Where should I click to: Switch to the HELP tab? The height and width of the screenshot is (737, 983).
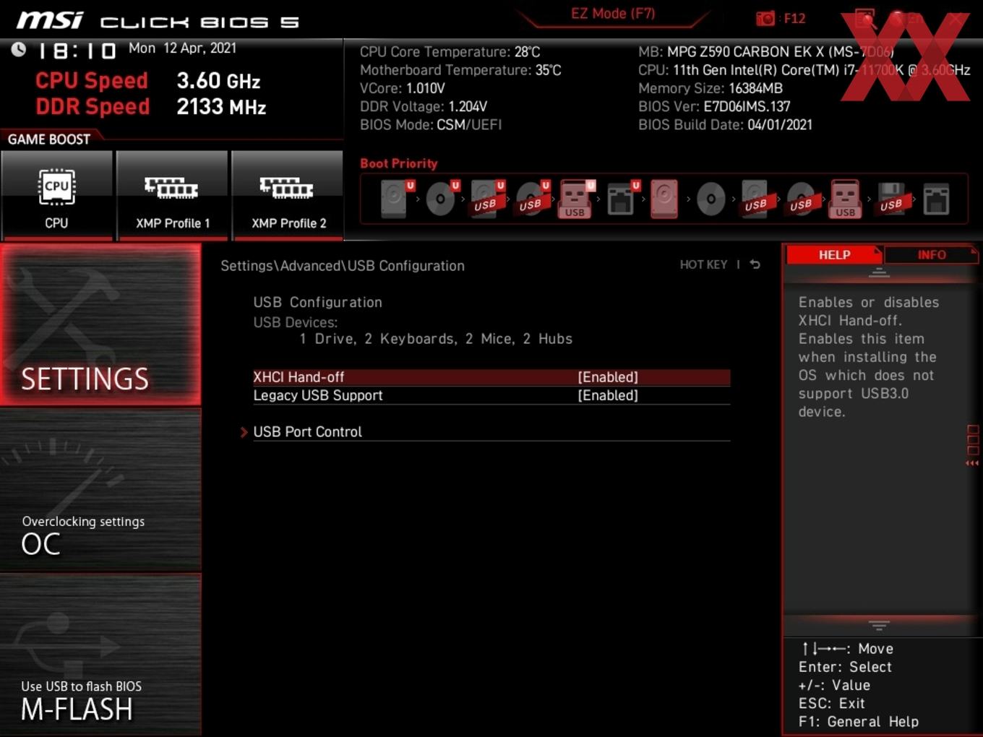point(834,255)
